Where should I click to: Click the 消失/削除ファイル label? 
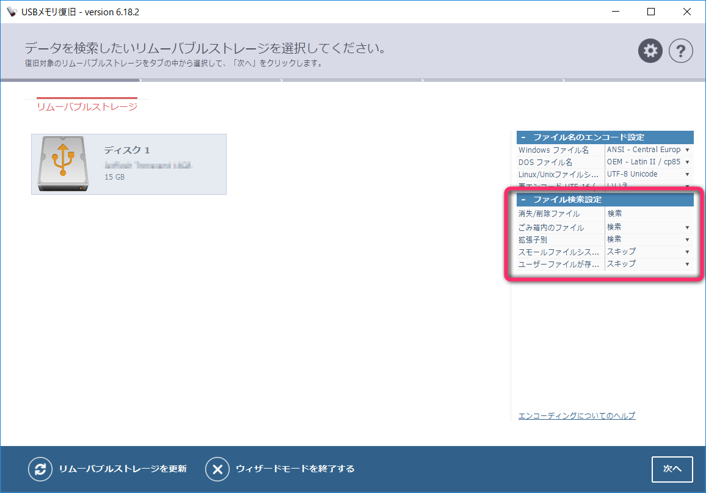[x=549, y=213]
